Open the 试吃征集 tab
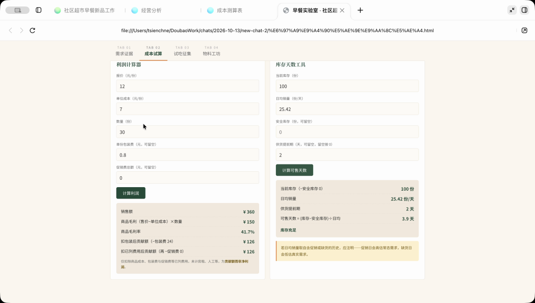The height and width of the screenshot is (303, 535). pos(182,51)
